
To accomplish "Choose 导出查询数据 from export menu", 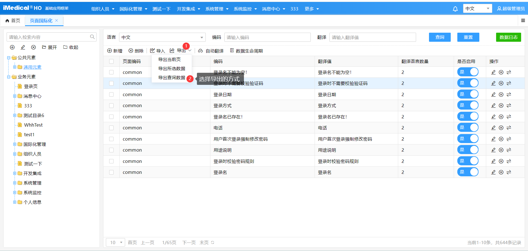I will click(172, 77).
